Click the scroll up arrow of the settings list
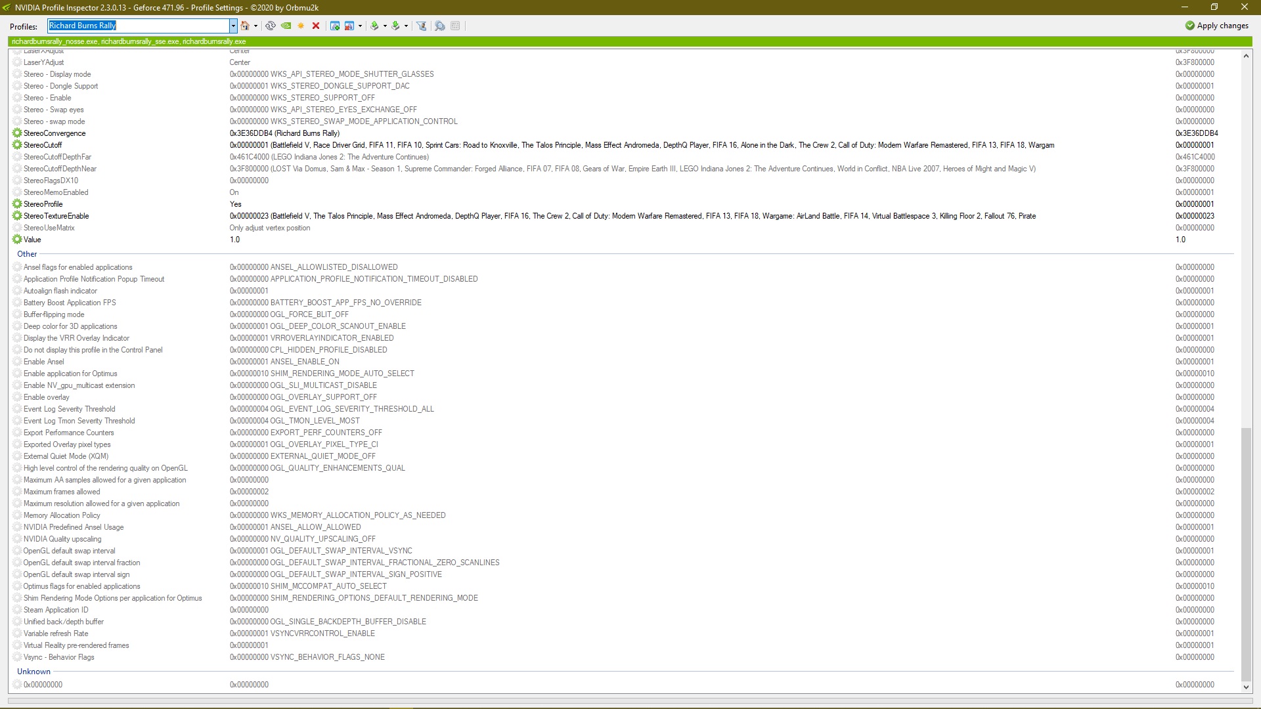This screenshot has height=709, width=1261. (1246, 56)
